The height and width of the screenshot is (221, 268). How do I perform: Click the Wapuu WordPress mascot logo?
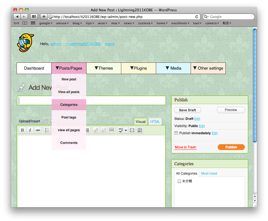(x=25, y=43)
